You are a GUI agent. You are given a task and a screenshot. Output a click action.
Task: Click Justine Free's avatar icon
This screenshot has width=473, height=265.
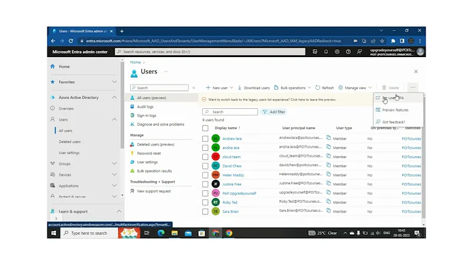click(x=215, y=184)
